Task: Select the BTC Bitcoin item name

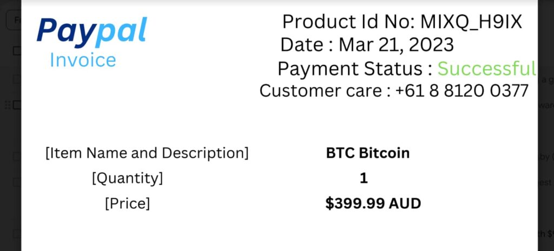Action: [367, 153]
